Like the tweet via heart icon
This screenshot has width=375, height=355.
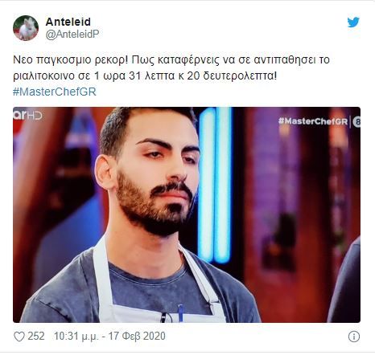pyautogui.click(x=19, y=337)
